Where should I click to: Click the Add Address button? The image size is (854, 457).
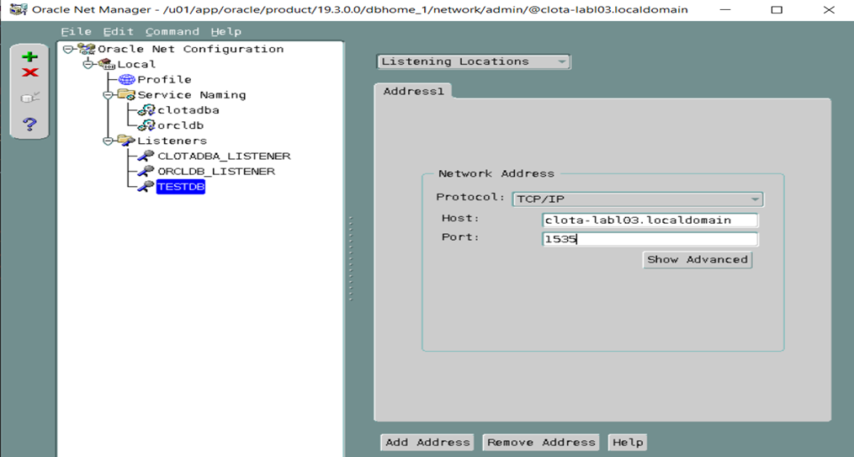tap(427, 443)
